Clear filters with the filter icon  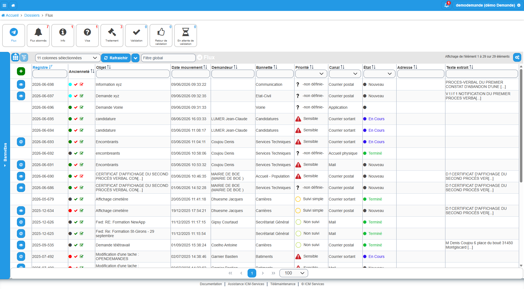pyautogui.click(x=24, y=57)
